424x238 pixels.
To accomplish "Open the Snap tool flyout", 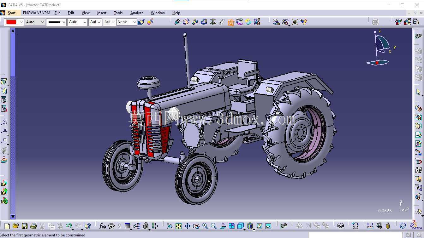I will 285,22.
